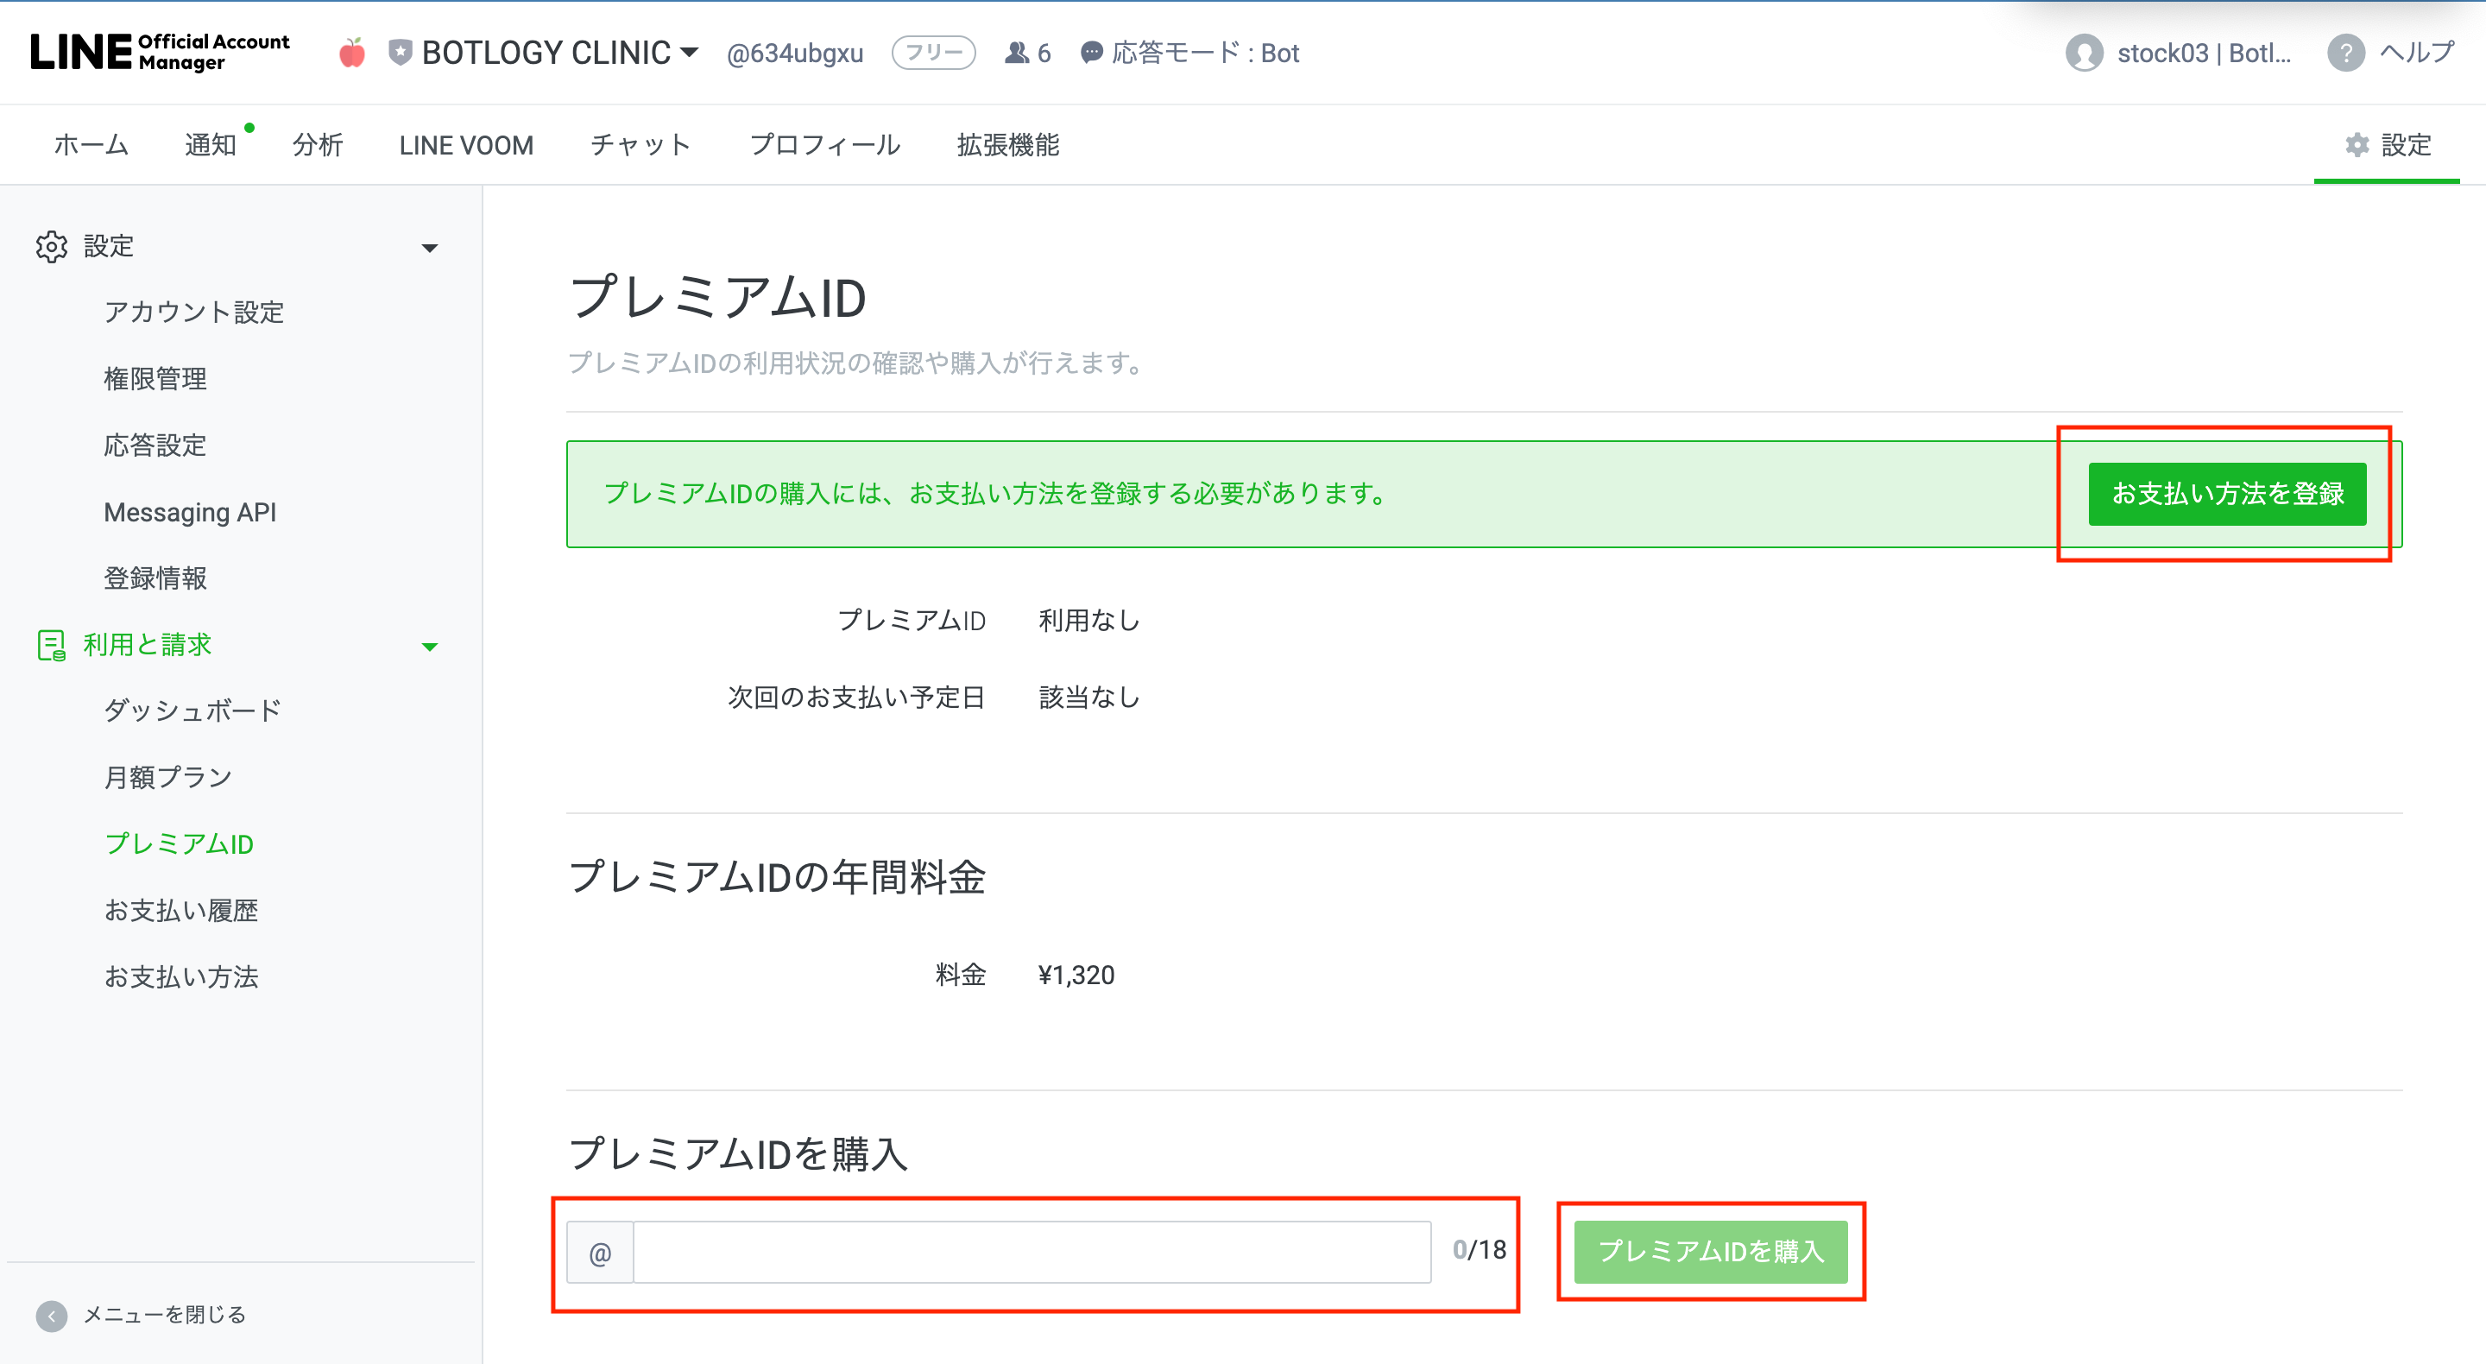Go to the LINE VOOM tab

pos(466,145)
